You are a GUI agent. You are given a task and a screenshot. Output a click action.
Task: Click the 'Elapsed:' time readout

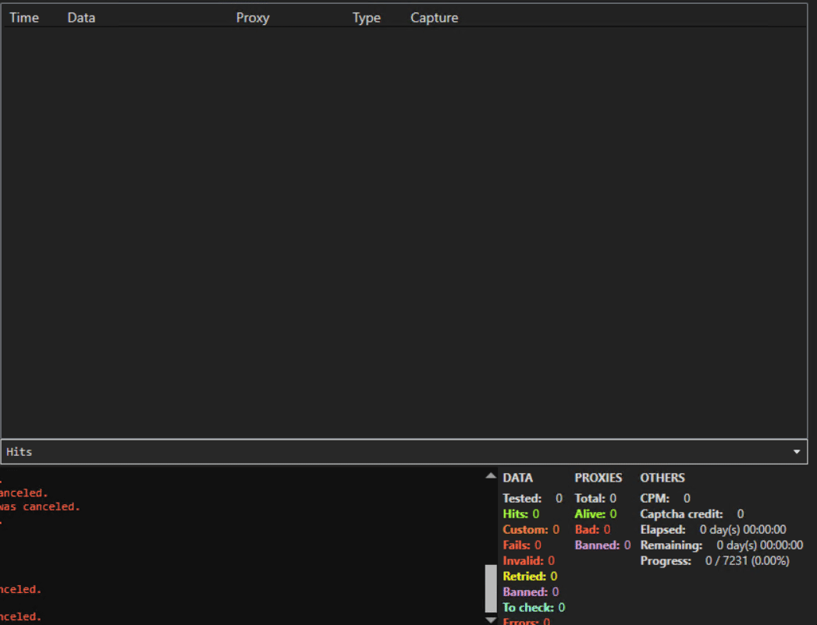[x=713, y=529]
